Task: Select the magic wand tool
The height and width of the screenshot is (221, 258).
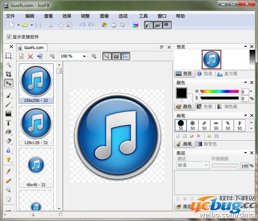Action: click(8, 65)
